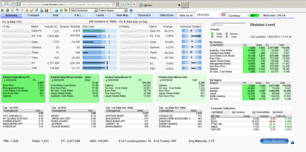The image size is (306, 152).
Task: Close the QlikView browser tab
Action: (179, 5)
